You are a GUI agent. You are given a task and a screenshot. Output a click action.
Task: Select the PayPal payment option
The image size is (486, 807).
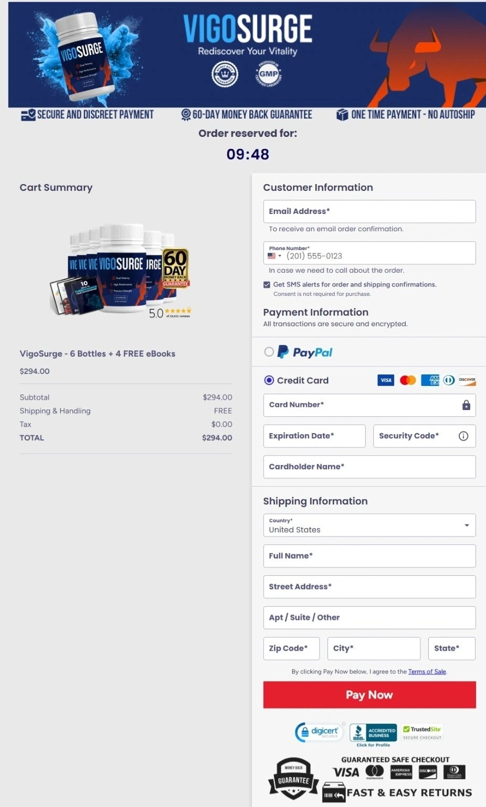[x=269, y=352]
